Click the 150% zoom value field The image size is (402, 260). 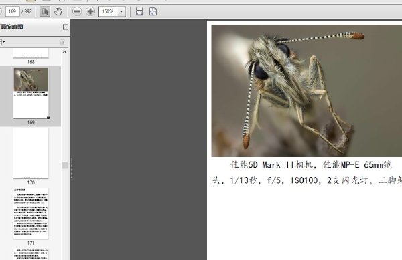(108, 11)
